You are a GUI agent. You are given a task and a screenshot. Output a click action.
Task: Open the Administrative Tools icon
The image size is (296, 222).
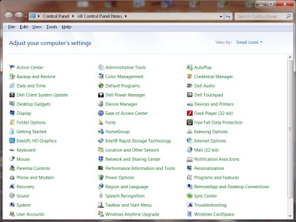coord(101,67)
